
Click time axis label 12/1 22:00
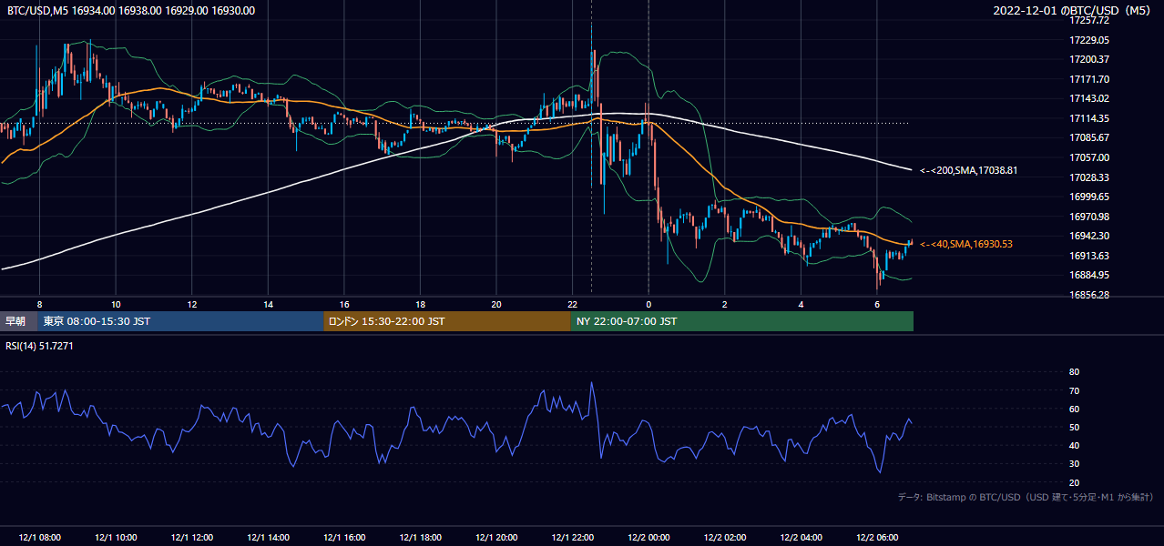pyautogui.click(x=572, y=538)
